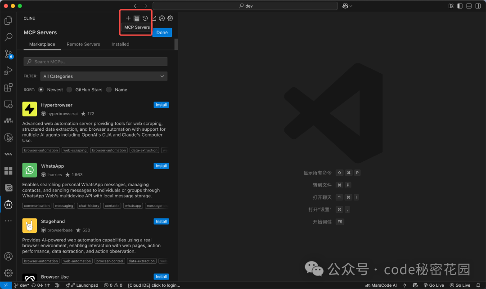Switch to the Remote Servers tab
Image resolution: width=486 pixels, height=289 pixels.
coord(83,44)
